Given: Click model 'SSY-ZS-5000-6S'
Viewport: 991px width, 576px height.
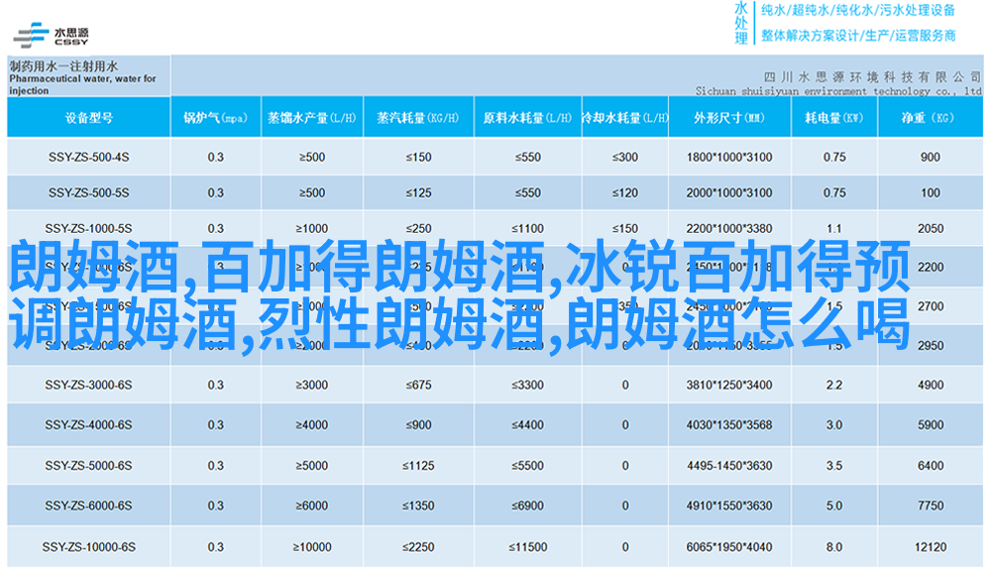Looking at the screenshot, I should tap(88, 465).
